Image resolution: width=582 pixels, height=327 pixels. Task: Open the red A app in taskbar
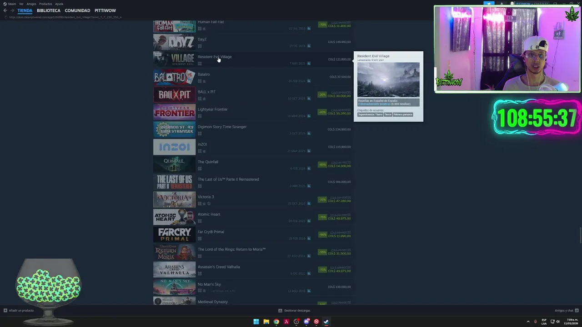click(286, 322)
